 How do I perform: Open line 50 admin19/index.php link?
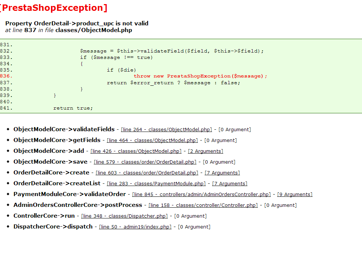[x=135, y=227]
